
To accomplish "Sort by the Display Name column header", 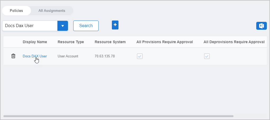I will point(35,42).
